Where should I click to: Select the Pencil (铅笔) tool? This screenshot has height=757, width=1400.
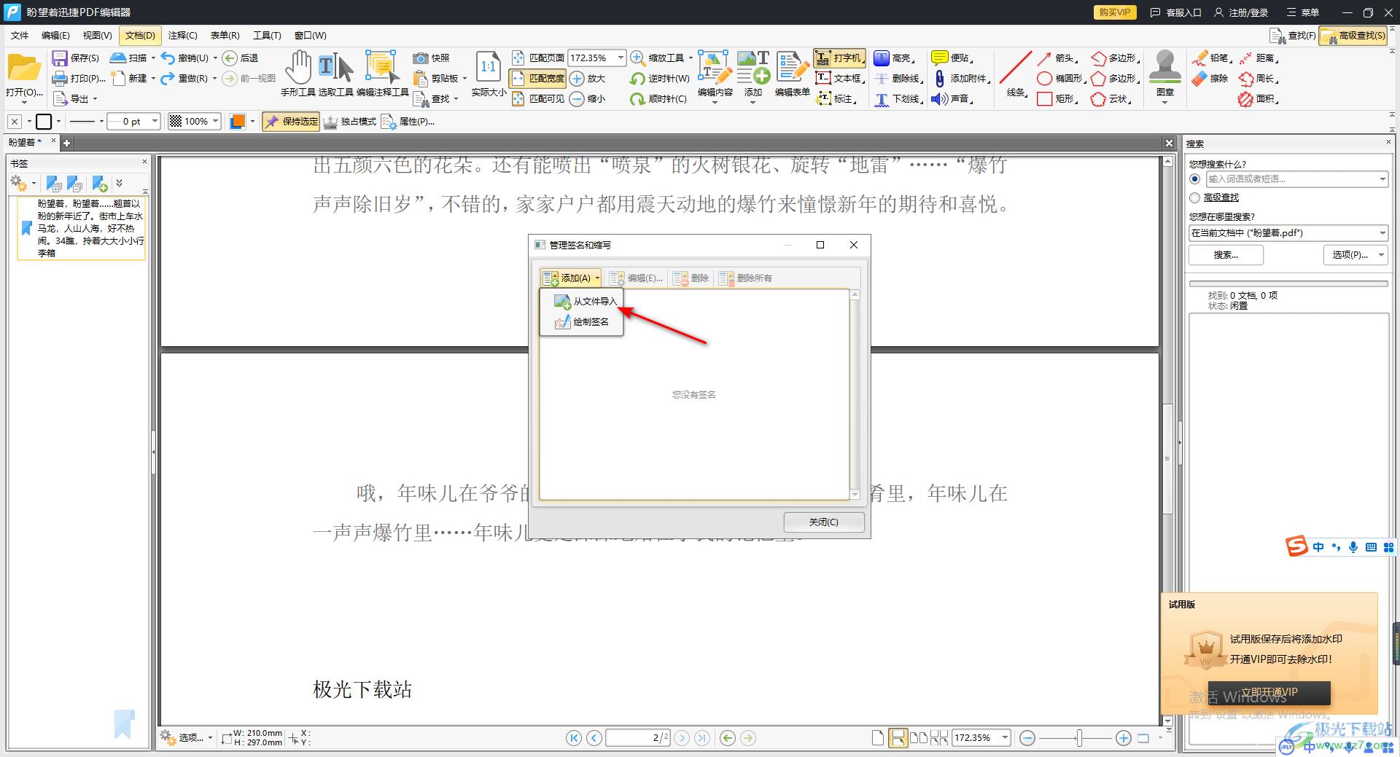[1213, 58]
